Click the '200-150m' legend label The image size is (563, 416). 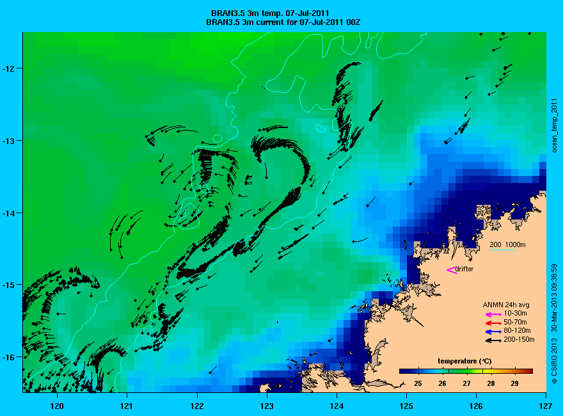tap(519, 339)
